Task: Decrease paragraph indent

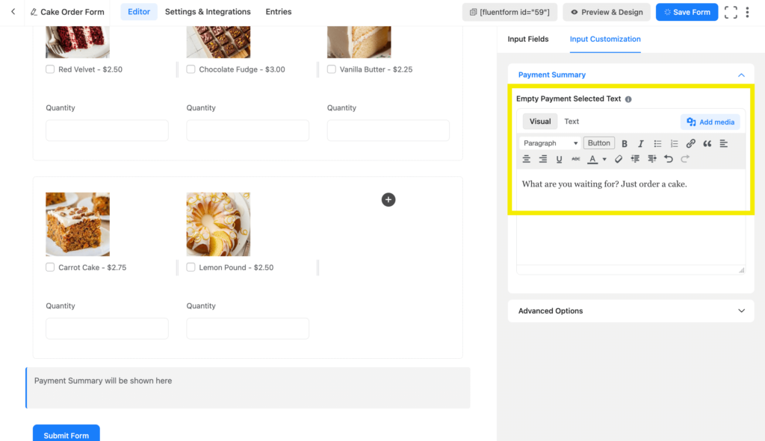Action: [x=635, y=159]
